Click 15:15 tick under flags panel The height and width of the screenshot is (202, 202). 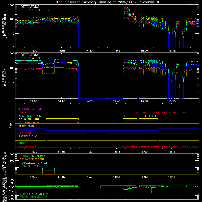(x=172, y=152)
